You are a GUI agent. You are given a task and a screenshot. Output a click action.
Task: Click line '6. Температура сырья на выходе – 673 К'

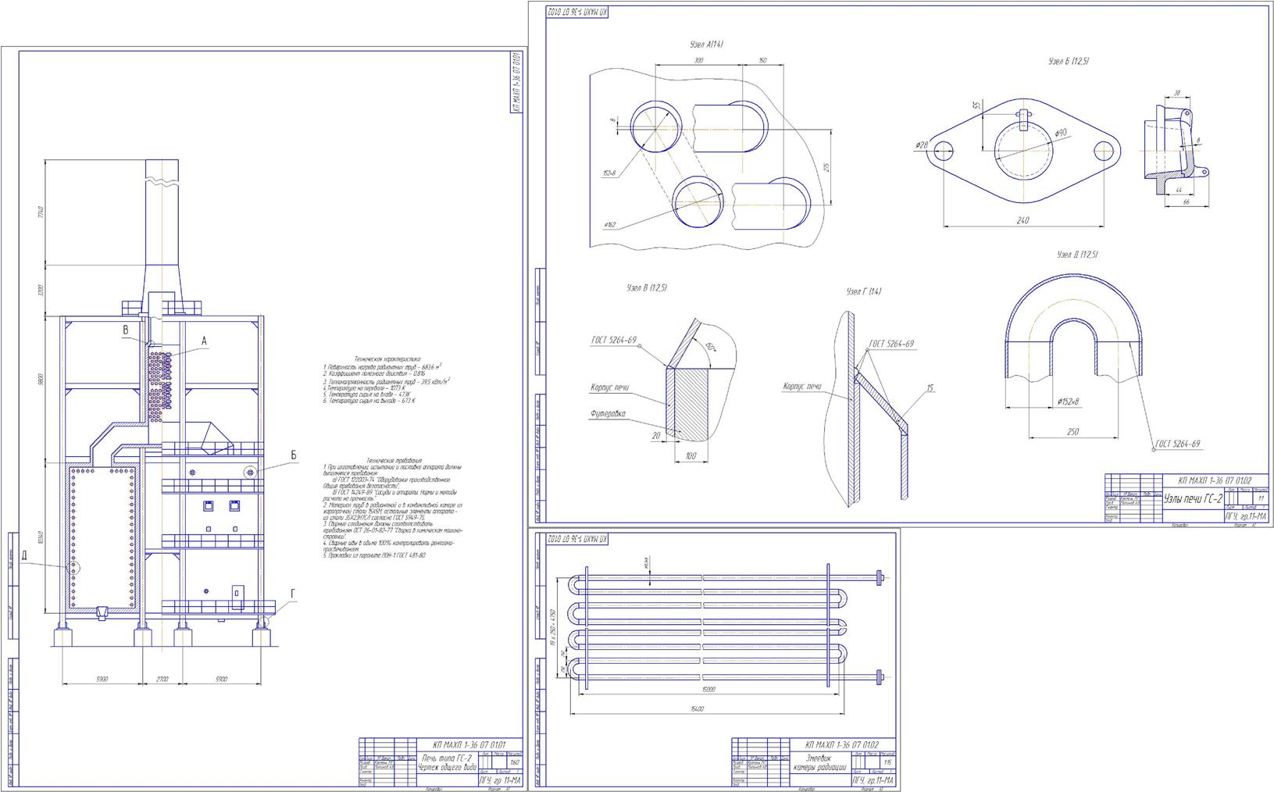(369, 401)
